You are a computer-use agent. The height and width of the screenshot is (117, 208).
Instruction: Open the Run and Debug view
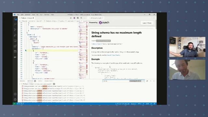[x=15, y=35]
